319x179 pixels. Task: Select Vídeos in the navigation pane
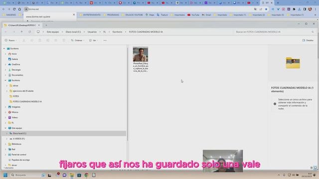coord(14,117)
